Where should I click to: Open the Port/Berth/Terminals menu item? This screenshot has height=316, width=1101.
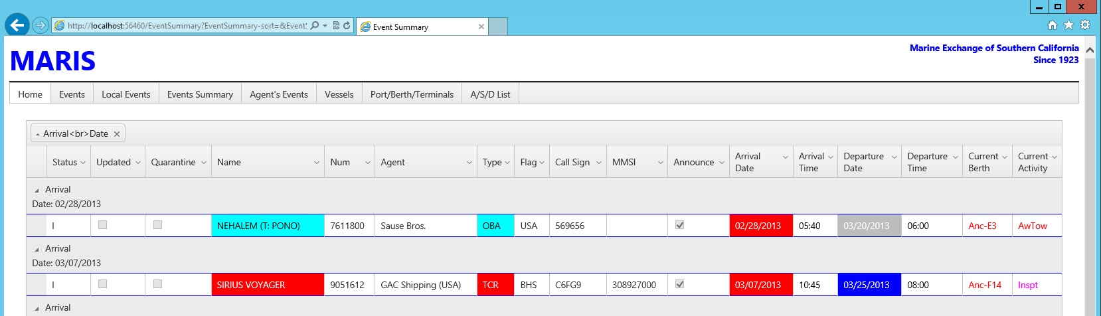tap(412, 94)
